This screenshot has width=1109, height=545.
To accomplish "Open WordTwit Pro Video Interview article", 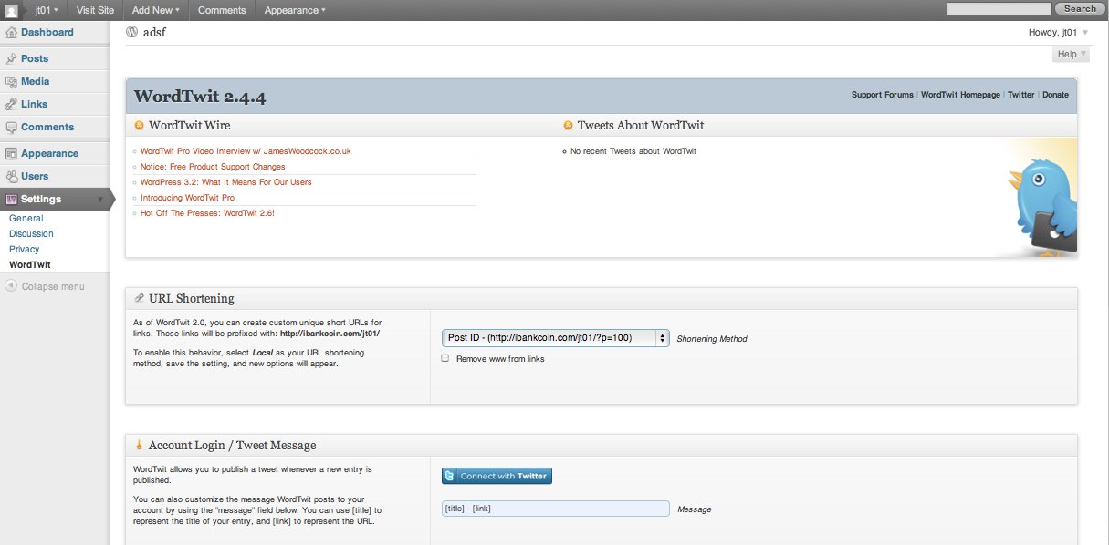I will tap(246, 151).
